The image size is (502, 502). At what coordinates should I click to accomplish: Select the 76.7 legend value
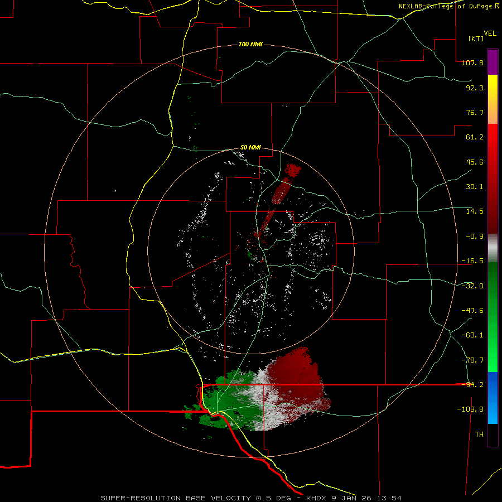475,112
